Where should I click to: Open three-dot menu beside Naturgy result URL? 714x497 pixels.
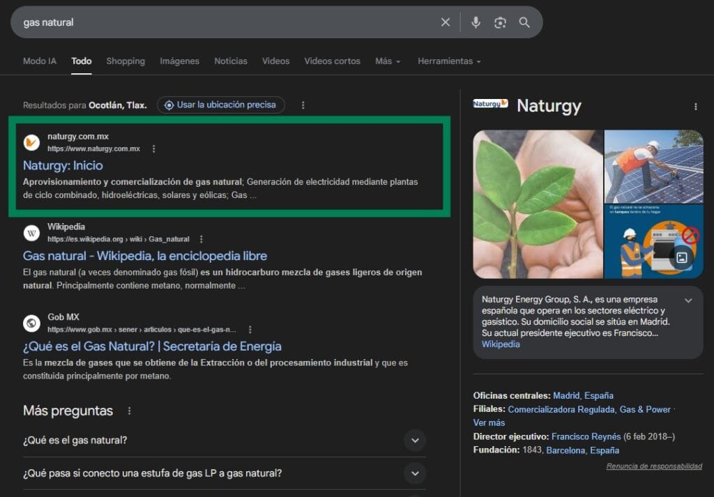[x=154, y=148]
